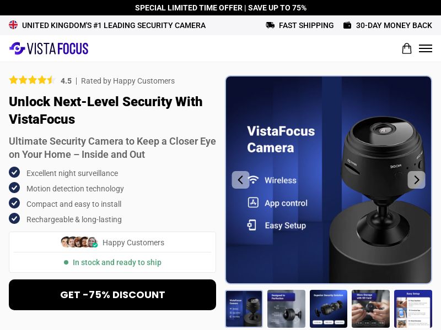Select the Designed to Perfection thumbnail
This screenshot has height=330, width=441.
click(286, 309)
